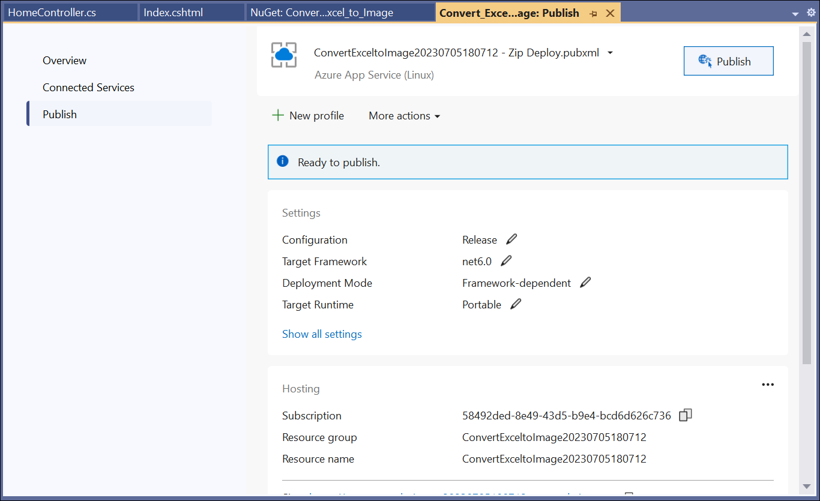
Task: Show the open documents list dropdown arrow
Action: pos(795,14)
